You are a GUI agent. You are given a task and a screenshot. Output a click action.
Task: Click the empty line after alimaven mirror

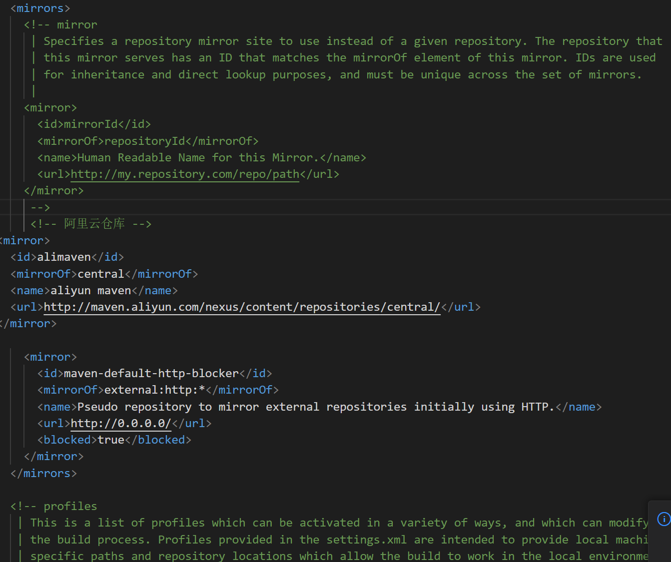(x=150, y=340)
